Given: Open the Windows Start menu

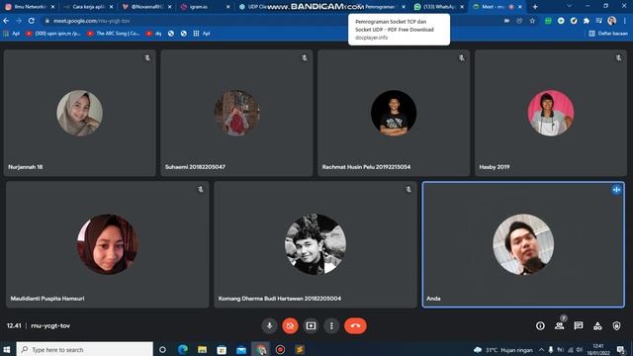Looking at the screenshot, I should 7,349.
